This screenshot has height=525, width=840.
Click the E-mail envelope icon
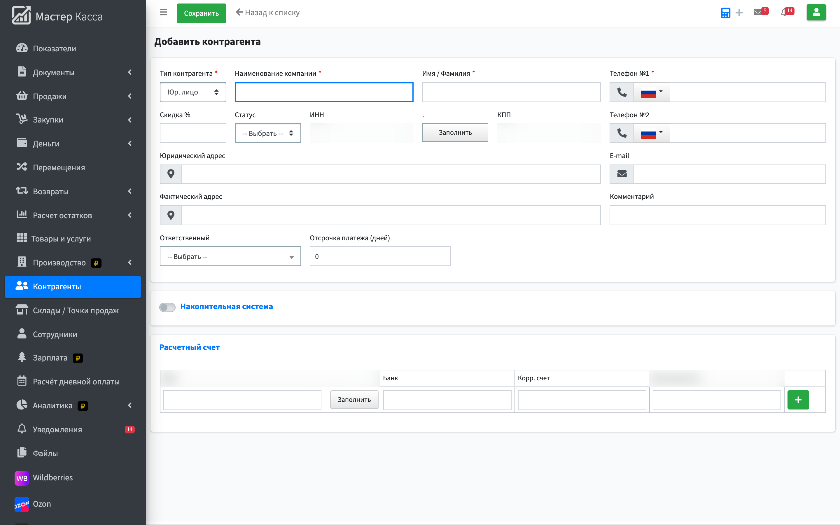click(622, 174)
